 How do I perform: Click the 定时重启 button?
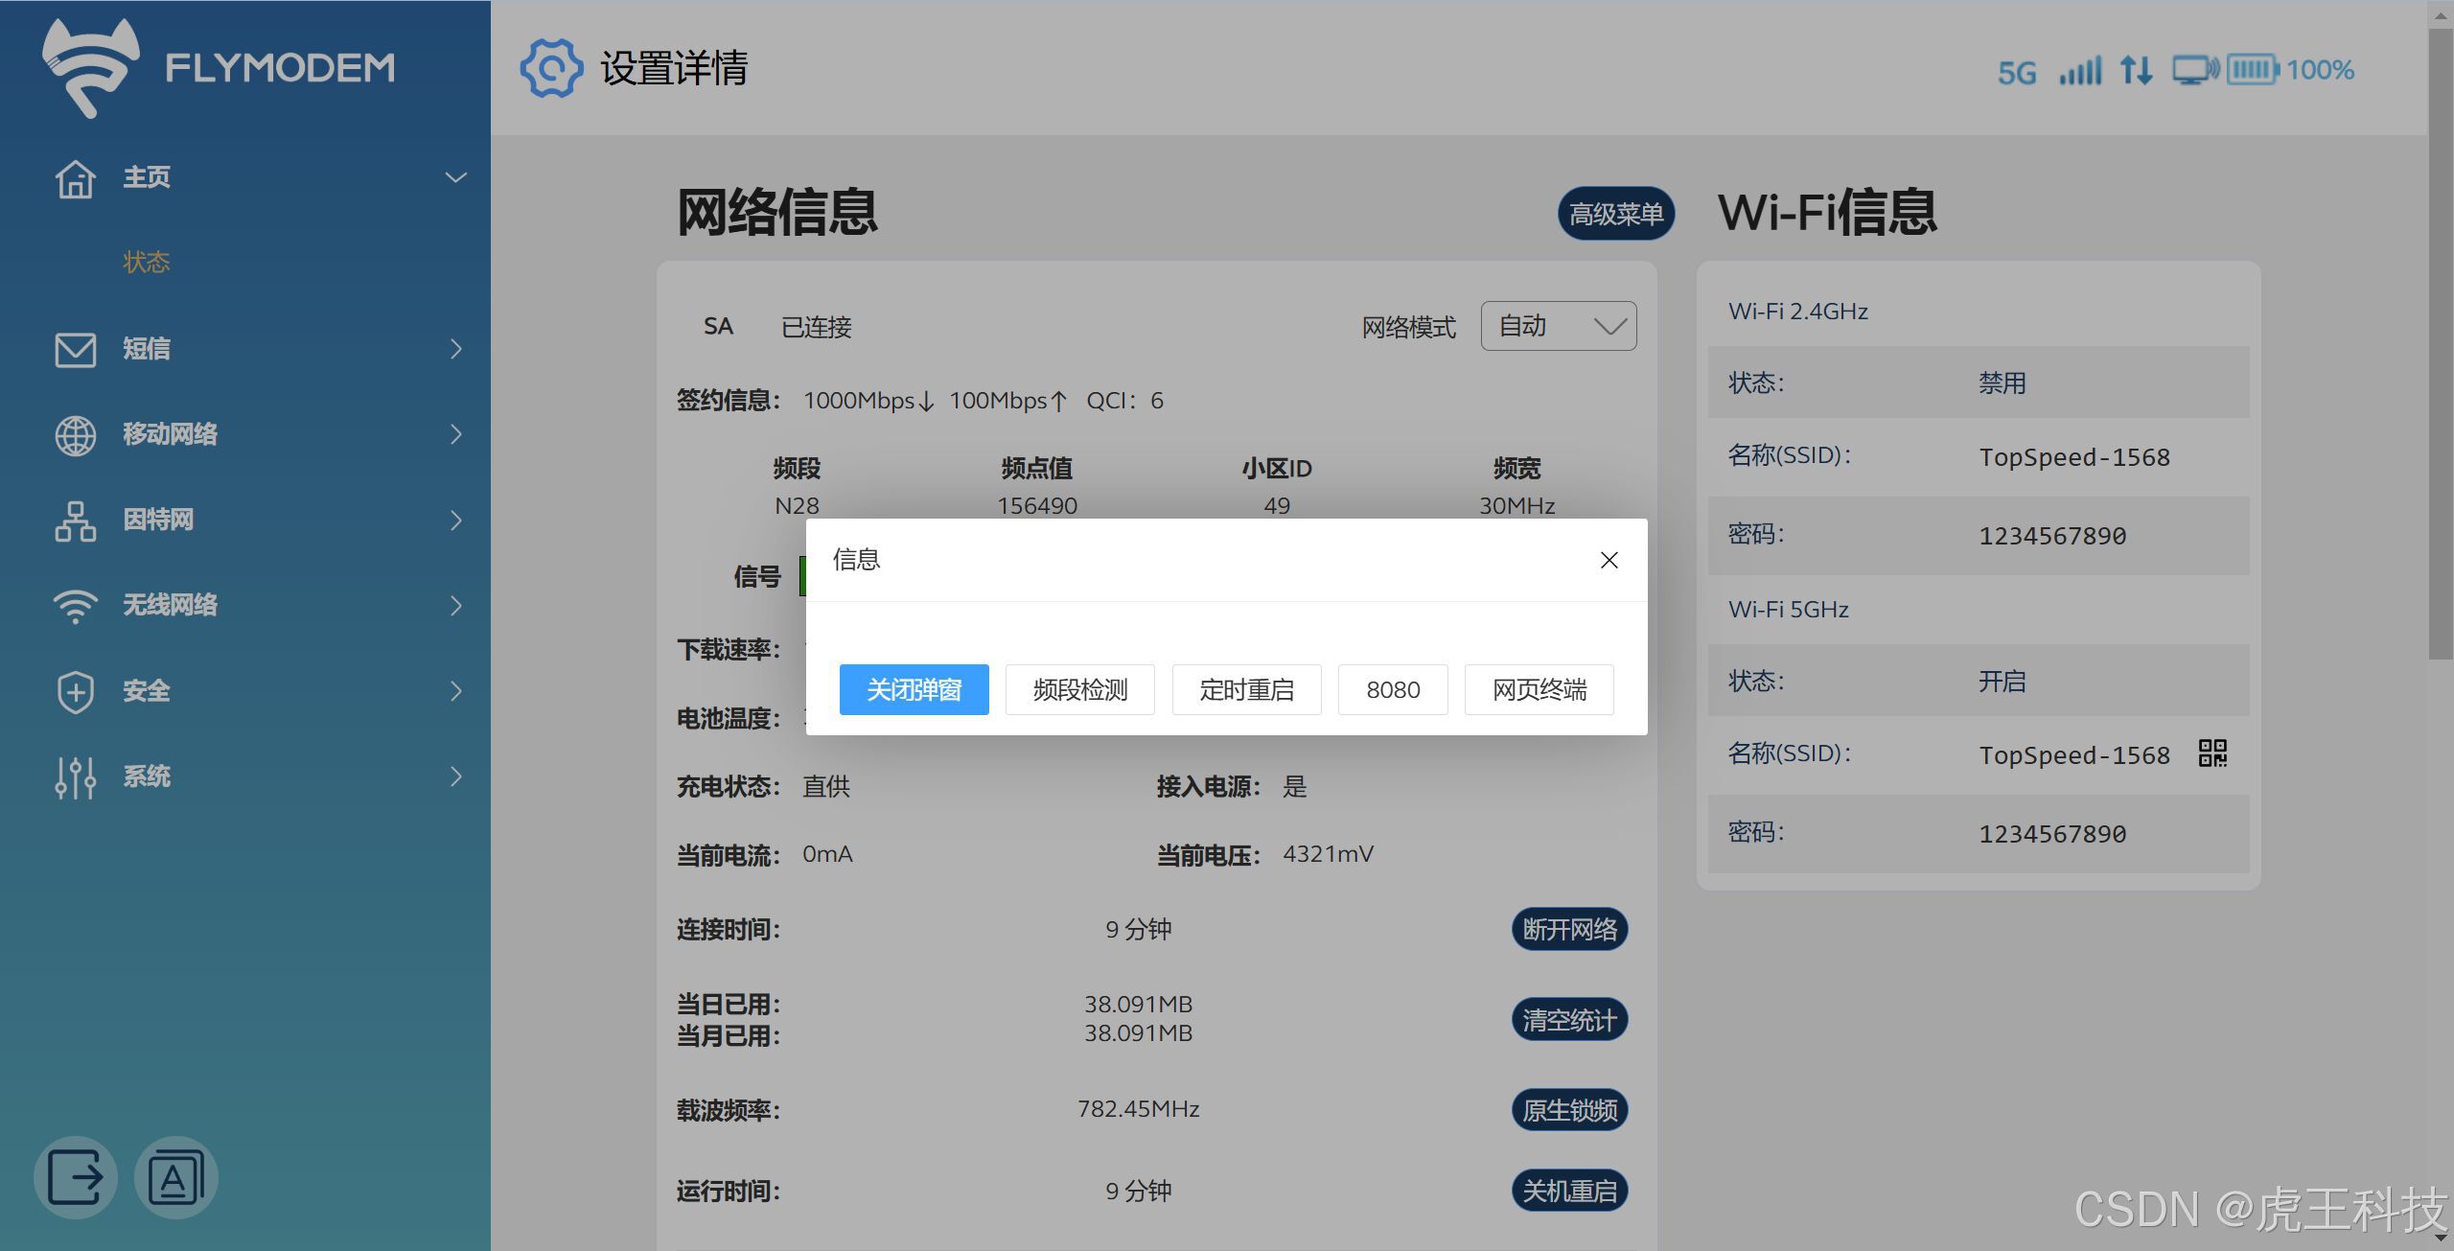click(1246, 689)
